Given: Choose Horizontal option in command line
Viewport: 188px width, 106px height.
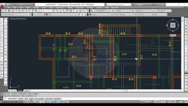Looking at the screenshot, I should point(39,99).
